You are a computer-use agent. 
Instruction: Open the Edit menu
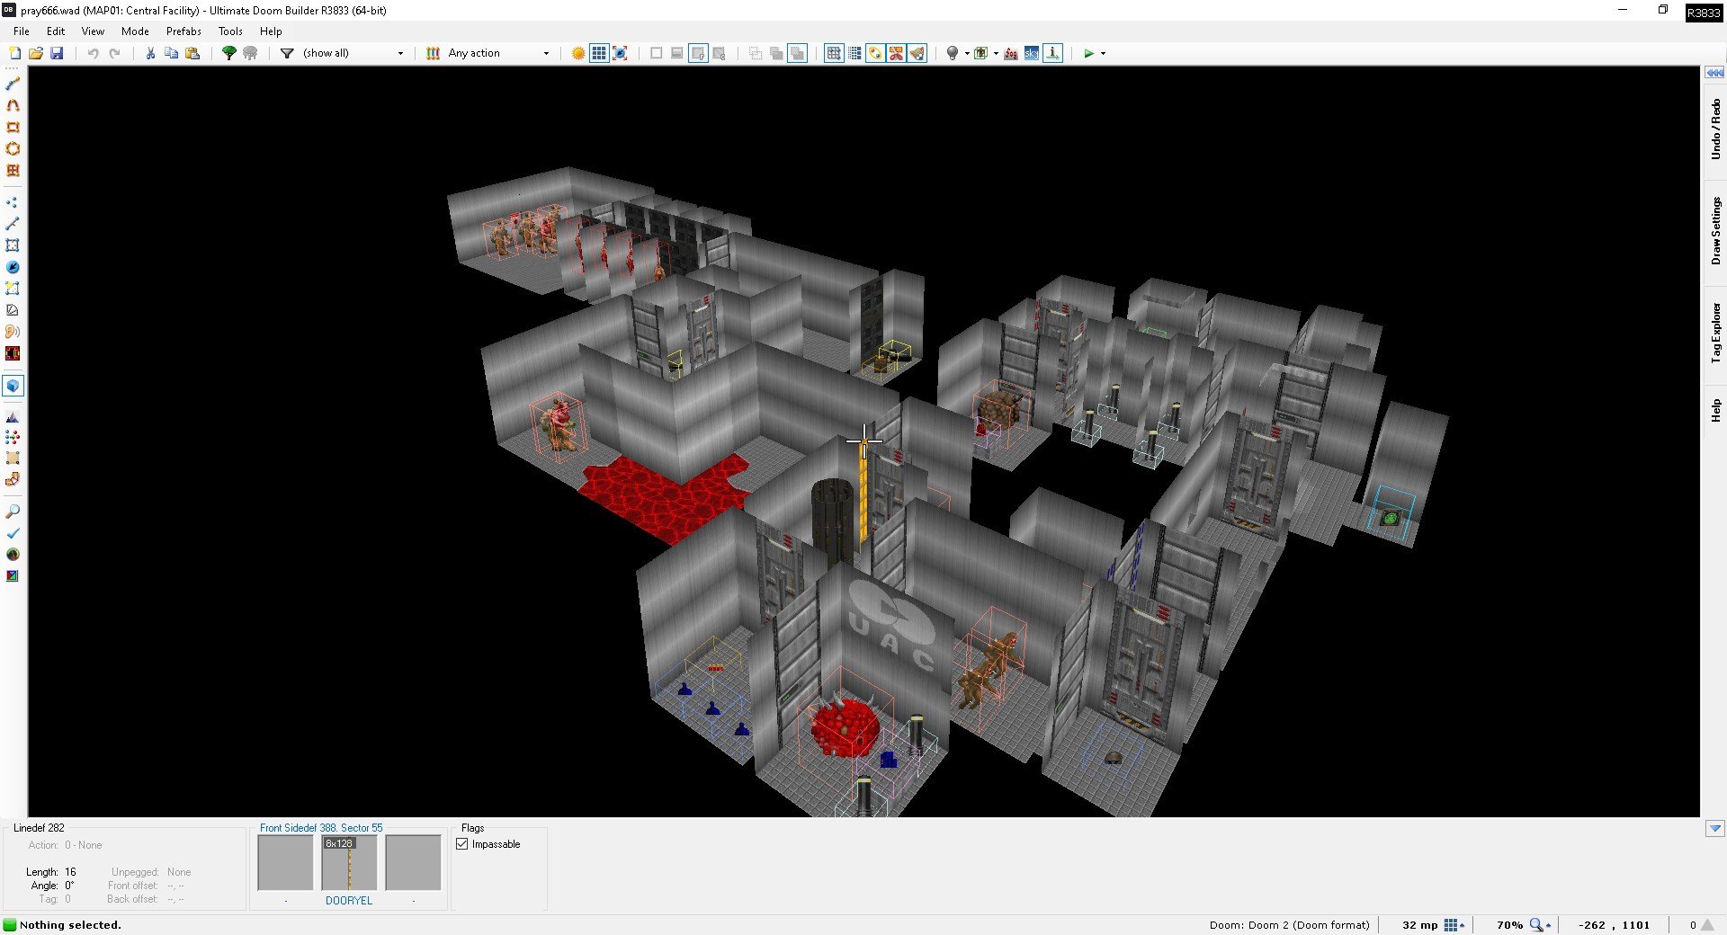(x=56, y=31)
